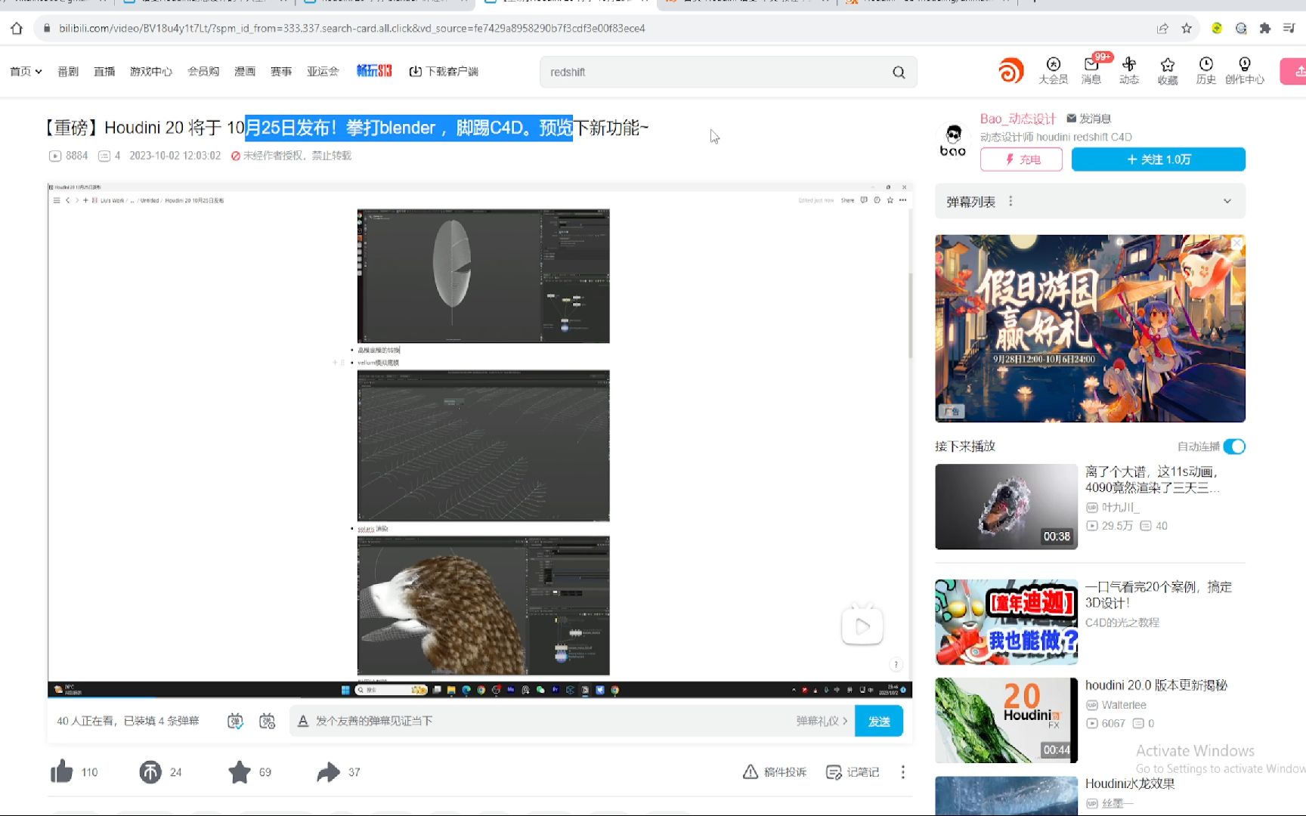The height and width of the screenshot is (816, 1306).
Task: Click the 发送 send button
Action: coord(878,721)
